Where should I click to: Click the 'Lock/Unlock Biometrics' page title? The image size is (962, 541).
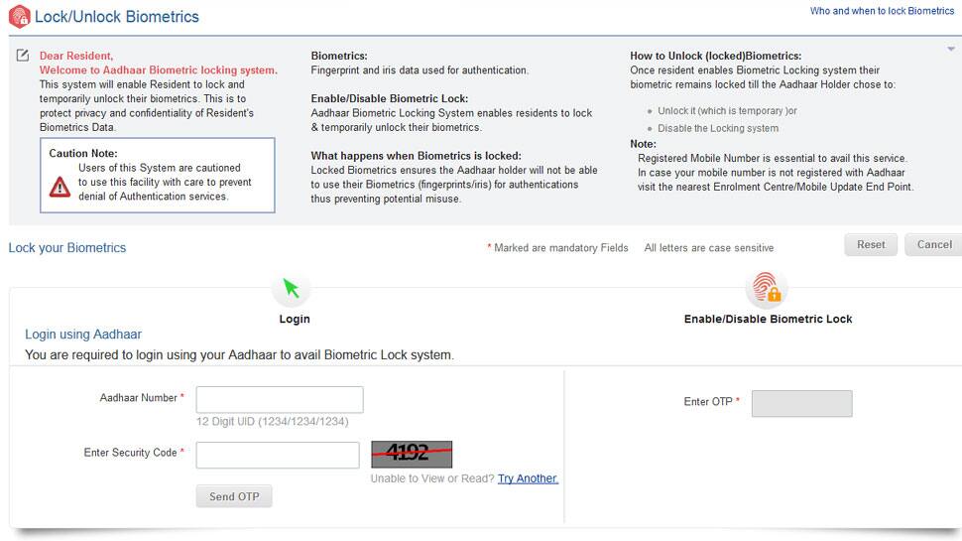point(117,17)
